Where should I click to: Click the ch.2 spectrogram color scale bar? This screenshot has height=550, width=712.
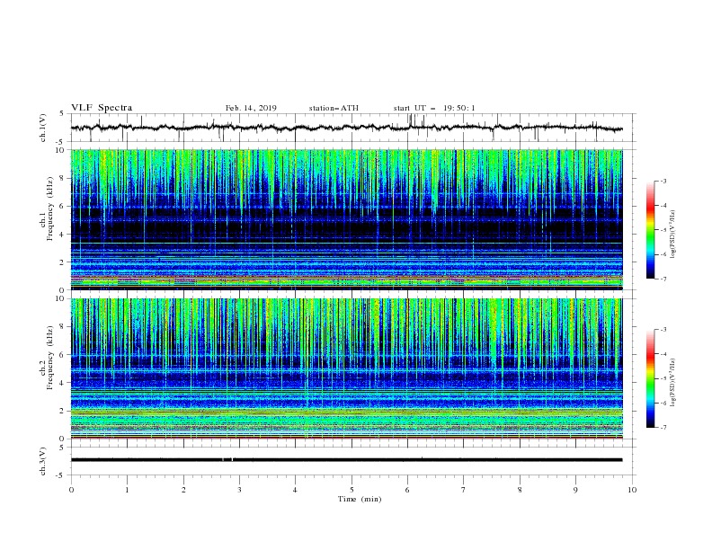point(651,378)
